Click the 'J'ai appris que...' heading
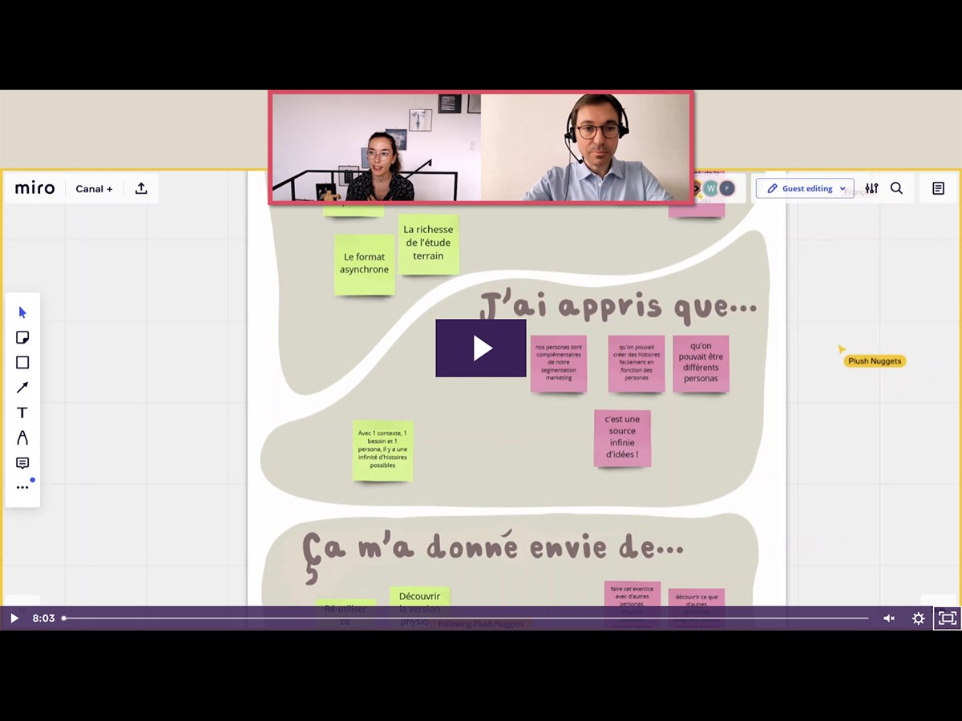Image resolution: width=962 pixels, height=721 pixels. coord(617,307)
